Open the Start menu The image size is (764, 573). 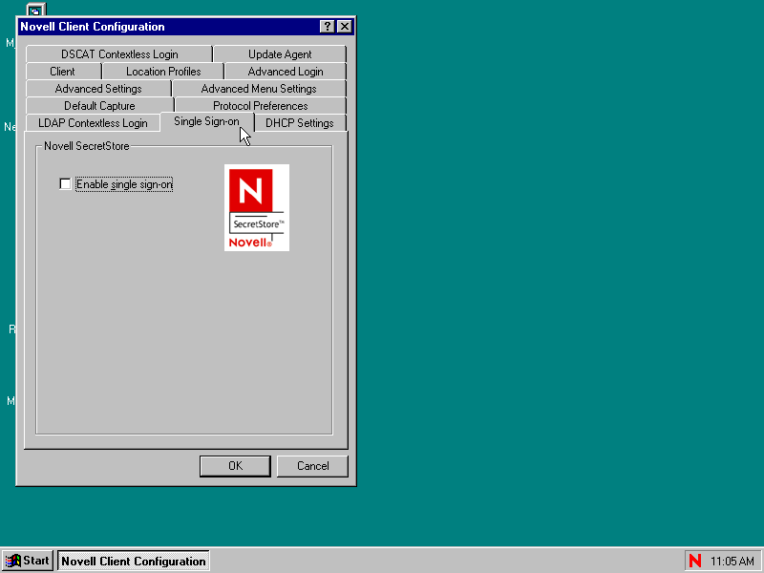pyautogui.click(x=28, y=561)
